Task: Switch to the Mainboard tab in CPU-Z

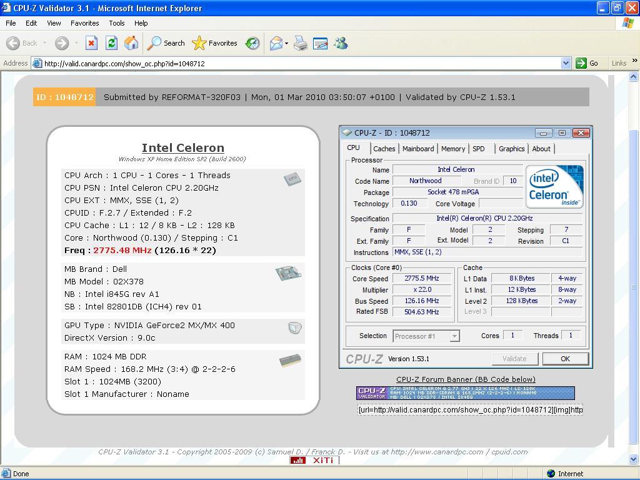Action: [418, 149]
